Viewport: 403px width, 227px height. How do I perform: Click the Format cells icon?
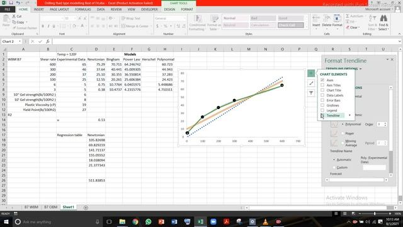tap(338, 21)
